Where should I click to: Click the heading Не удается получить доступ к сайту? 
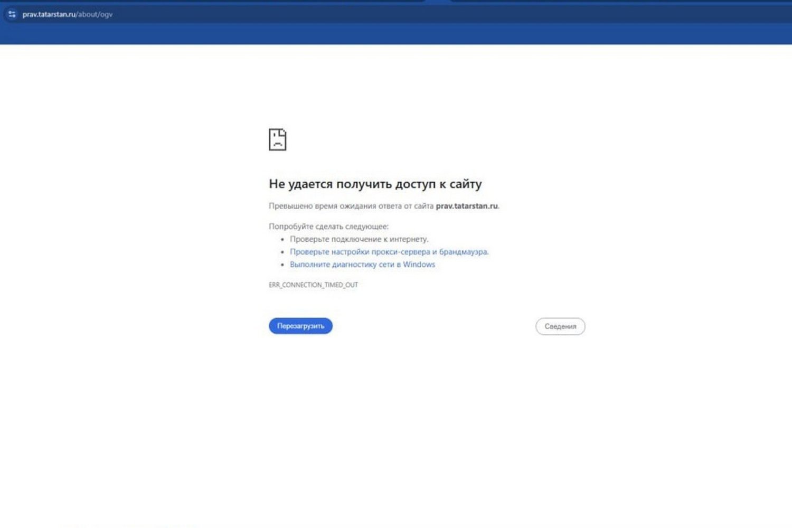click(375, 184)
